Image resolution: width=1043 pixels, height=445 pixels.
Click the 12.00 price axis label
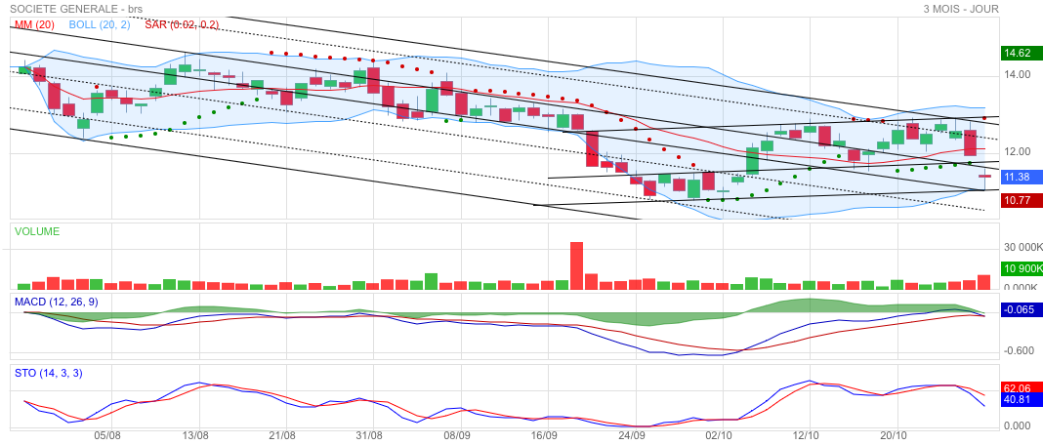pos(1018,153)
